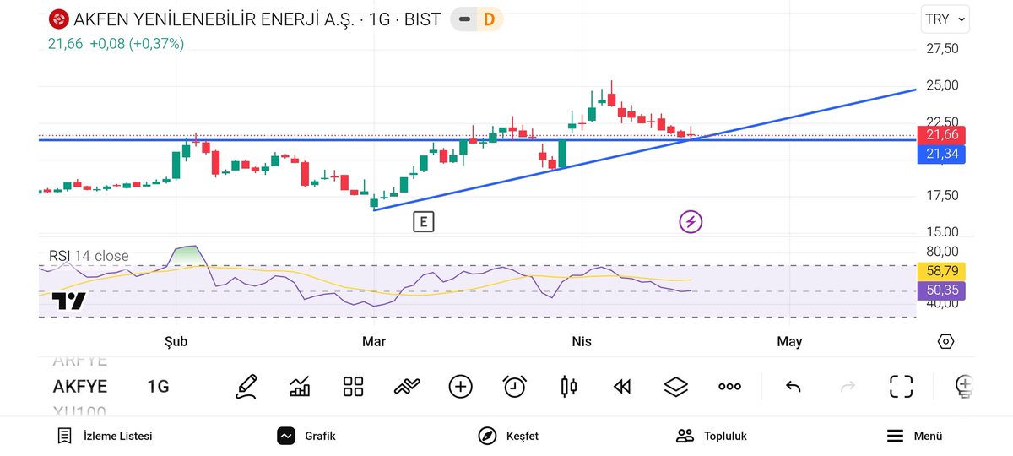
Task: Click the 17,50 price axis value
Action: tap(942, 195)
